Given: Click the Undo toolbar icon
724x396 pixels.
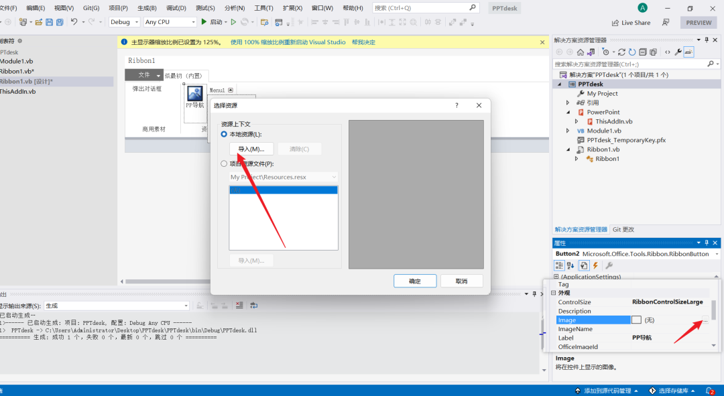Looking at the screenshot, I should 74,21.
